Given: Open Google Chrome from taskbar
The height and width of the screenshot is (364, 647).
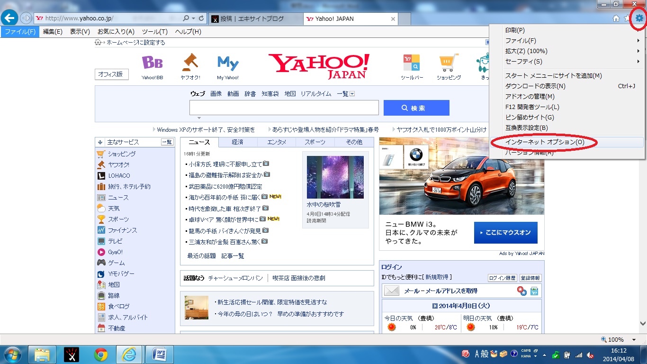Looking at the screenshot, I should 100,355.
